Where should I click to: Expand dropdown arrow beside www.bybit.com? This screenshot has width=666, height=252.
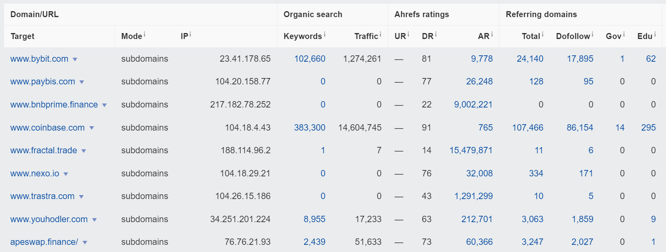tap(75, 59)
